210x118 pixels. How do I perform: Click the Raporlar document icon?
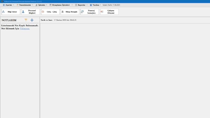pos(76,5)
